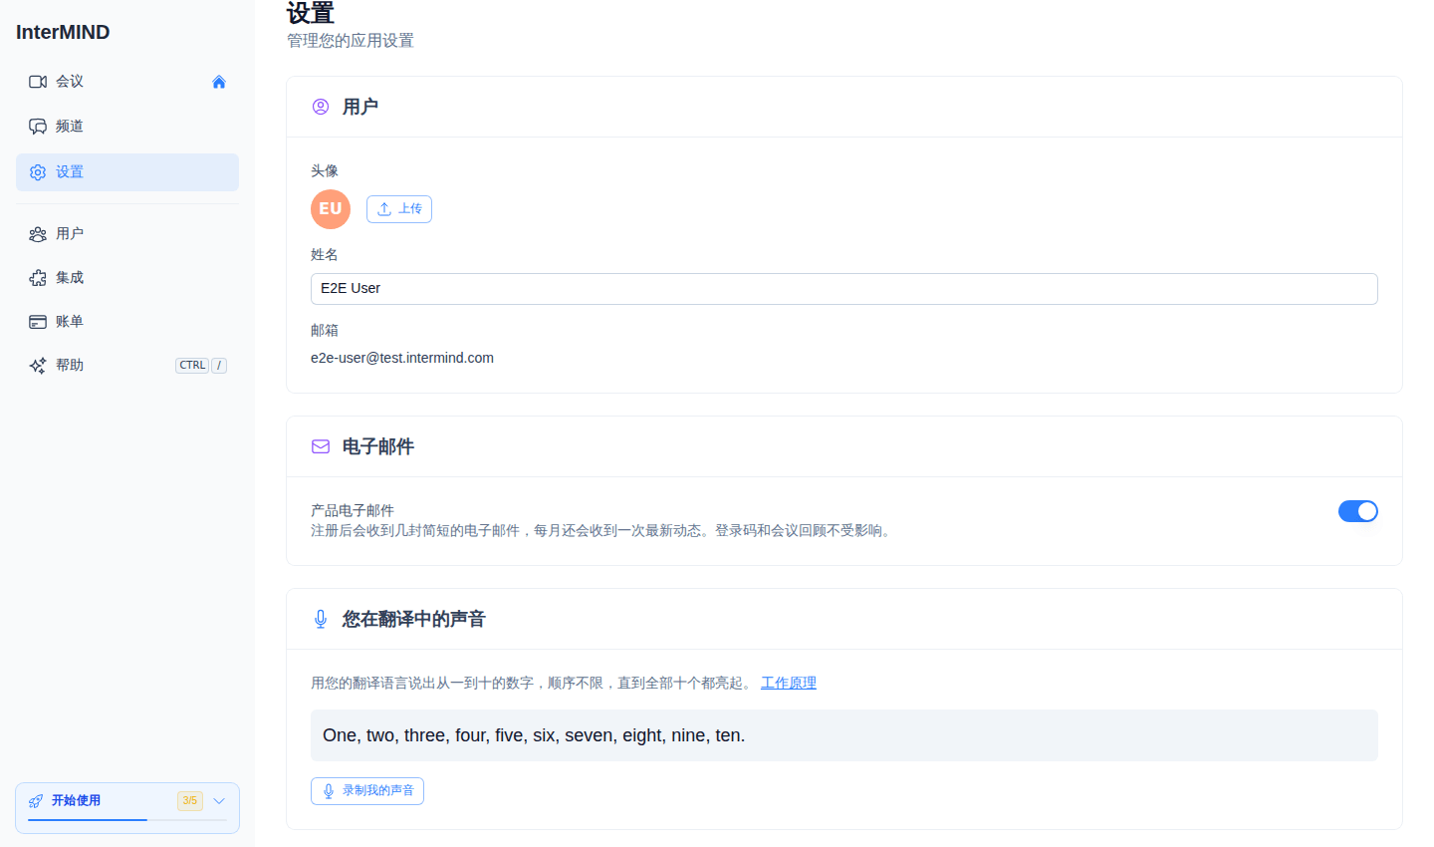
Task: Click the puzzle piece icon beside 集成
Action: click(x=38, y=278)
